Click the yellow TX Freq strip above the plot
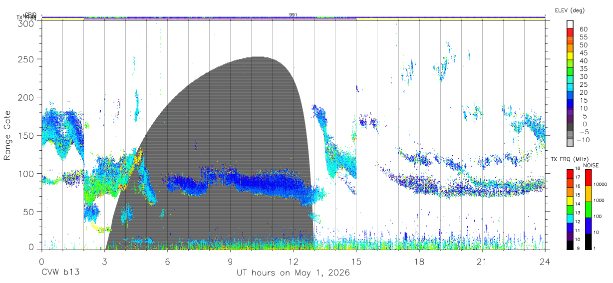The width and height of the screenshot is (613, 283). pyautogui.click(x=293, y=19)
